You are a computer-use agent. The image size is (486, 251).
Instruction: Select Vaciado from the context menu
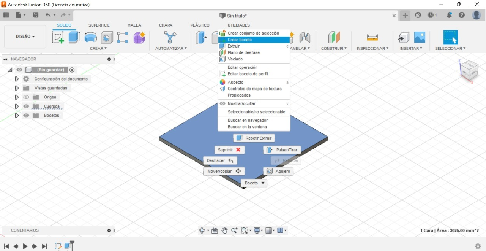click(254, 59)
